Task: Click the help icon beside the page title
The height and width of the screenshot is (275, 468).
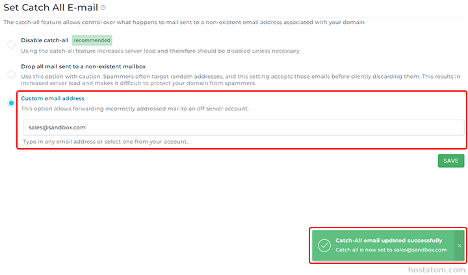Action: tap(103, 8)
